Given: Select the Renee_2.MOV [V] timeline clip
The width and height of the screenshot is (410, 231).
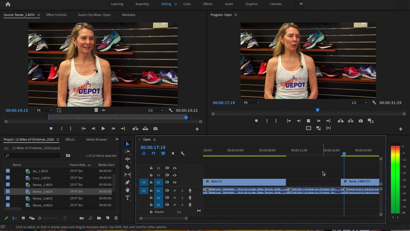Looking at the screenshot, I should [360, 182].
